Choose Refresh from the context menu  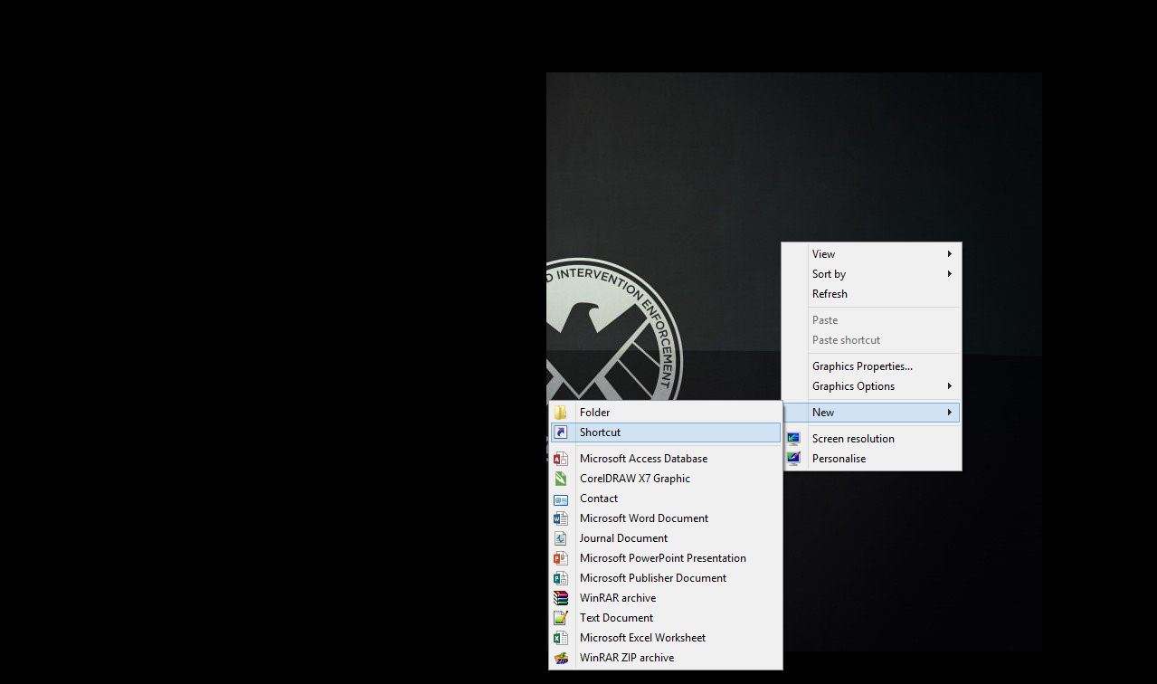point(871,294)
